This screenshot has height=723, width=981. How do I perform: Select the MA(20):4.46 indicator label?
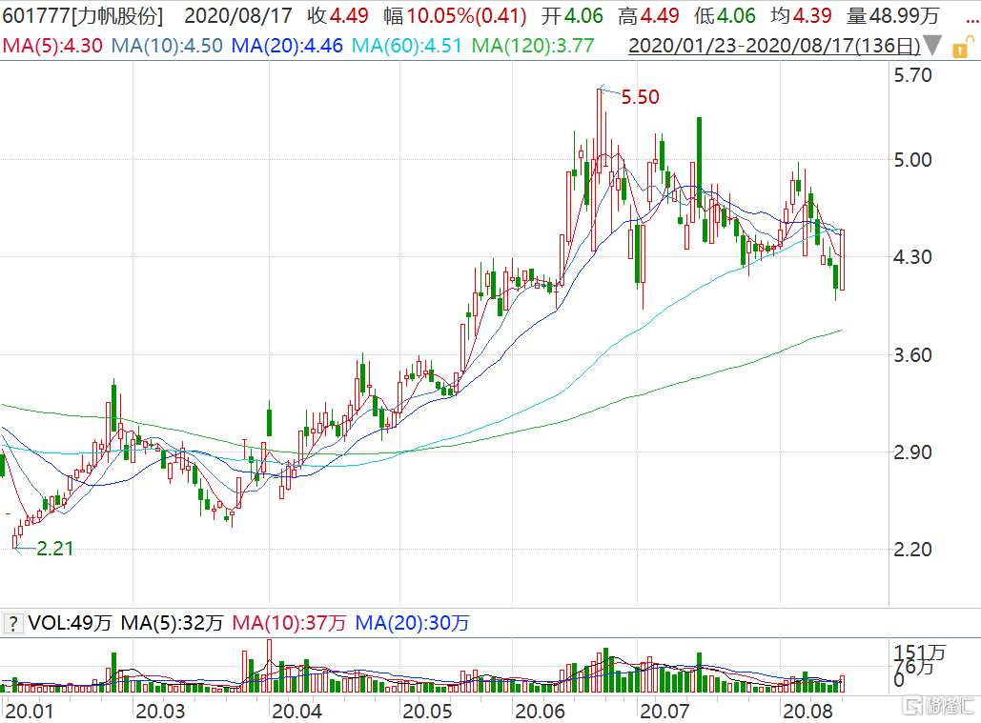(x=287, y=46)
